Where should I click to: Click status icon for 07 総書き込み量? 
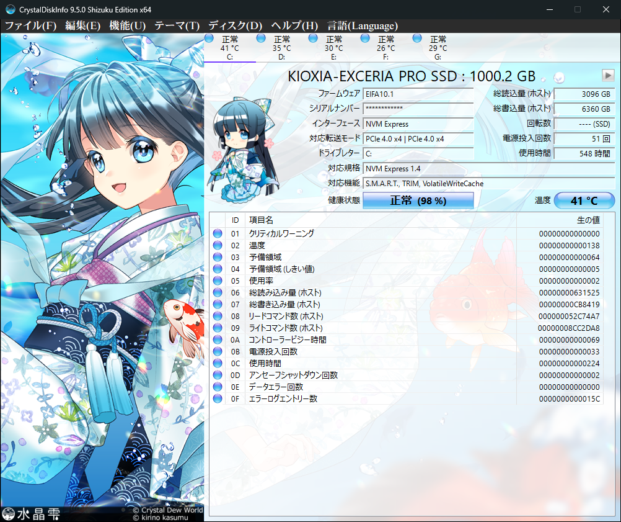click(x=218, y=304)
